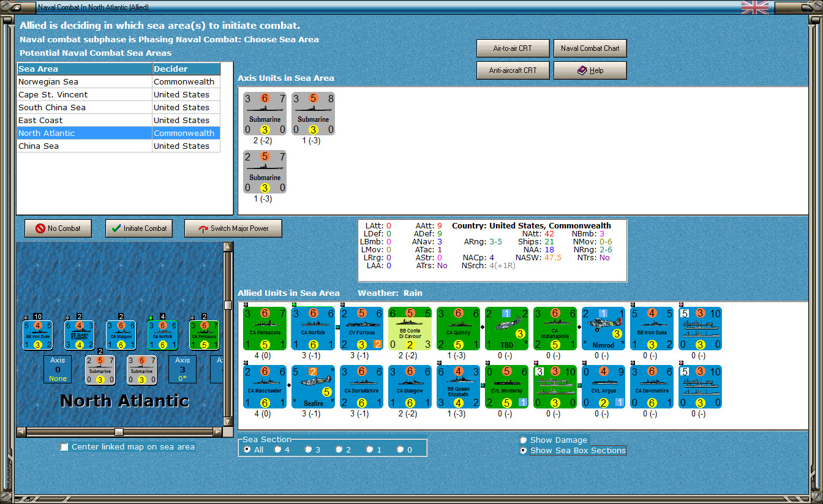The width and height of the screenshot is (823, 504).
Task: Select BB Queen Elizabeth in Allied Units list
Action: 458,387
